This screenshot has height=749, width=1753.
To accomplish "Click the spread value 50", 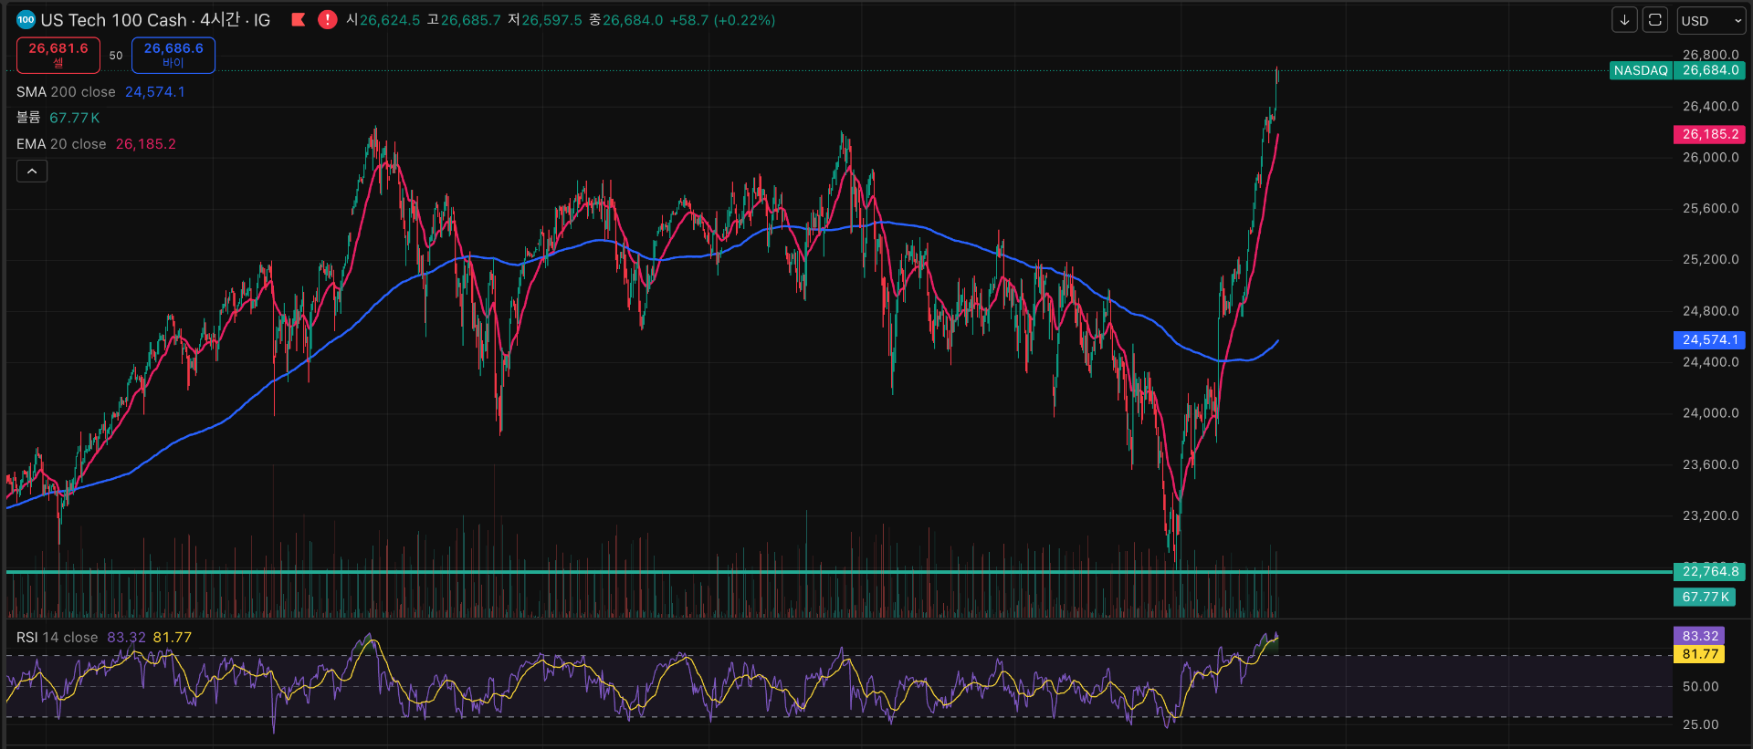I will tap(116, 56).
